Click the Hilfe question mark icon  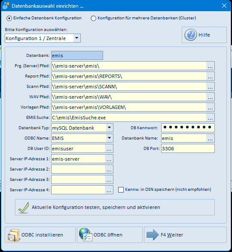point(190,35)
